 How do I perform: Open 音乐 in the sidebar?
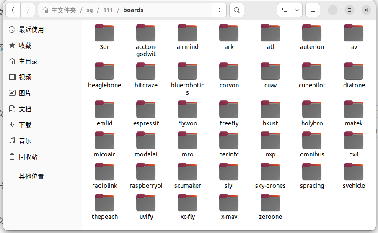[x=42, y=141]
